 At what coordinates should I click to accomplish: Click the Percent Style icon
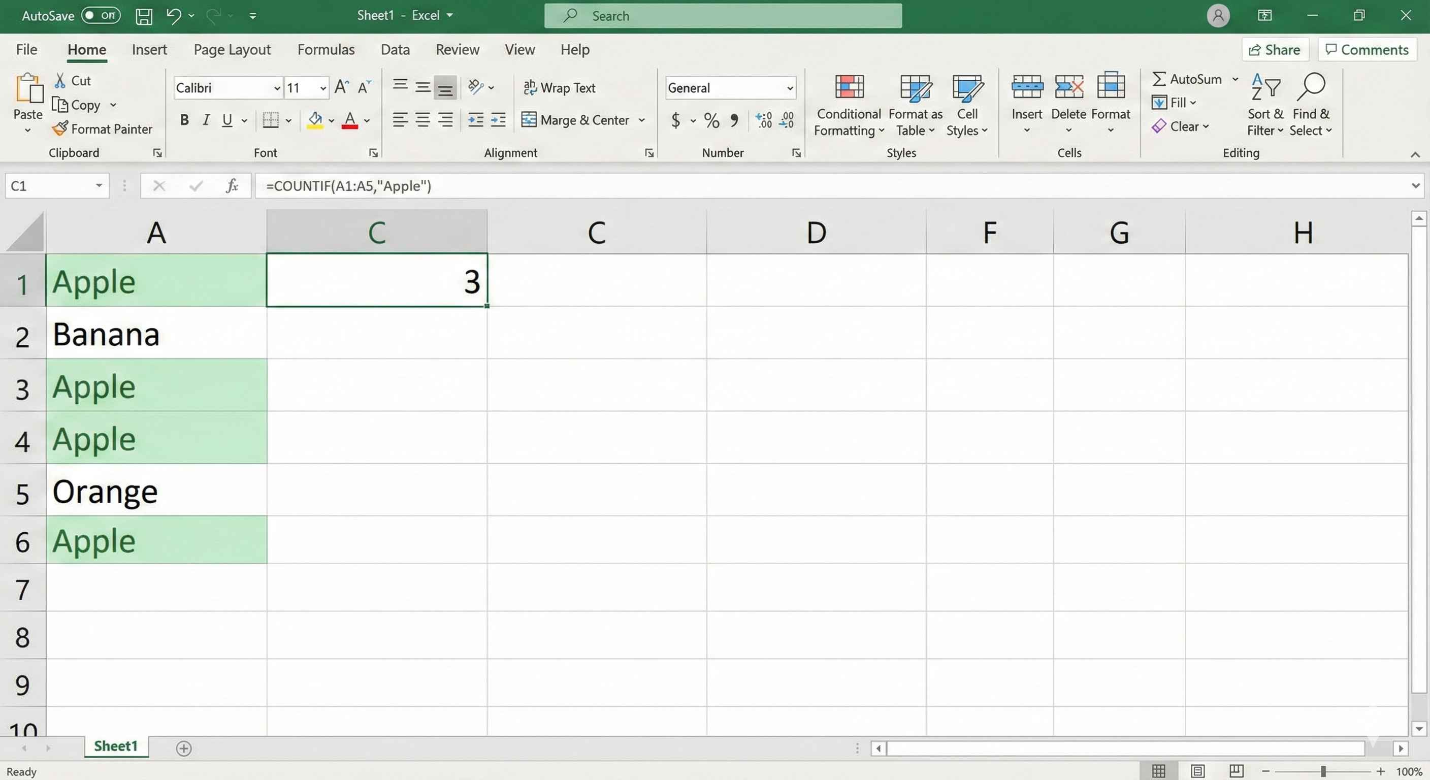click(x=711, y=120)
